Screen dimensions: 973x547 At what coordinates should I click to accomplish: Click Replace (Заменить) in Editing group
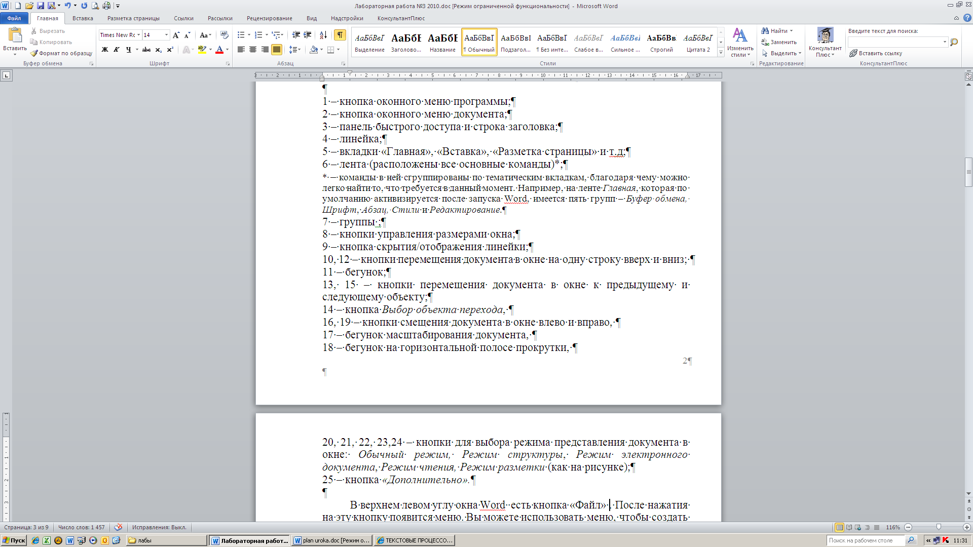779,42
